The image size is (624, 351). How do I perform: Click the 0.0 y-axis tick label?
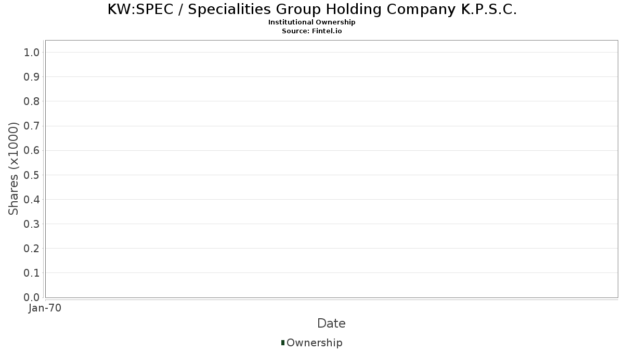tap(32, 297)
